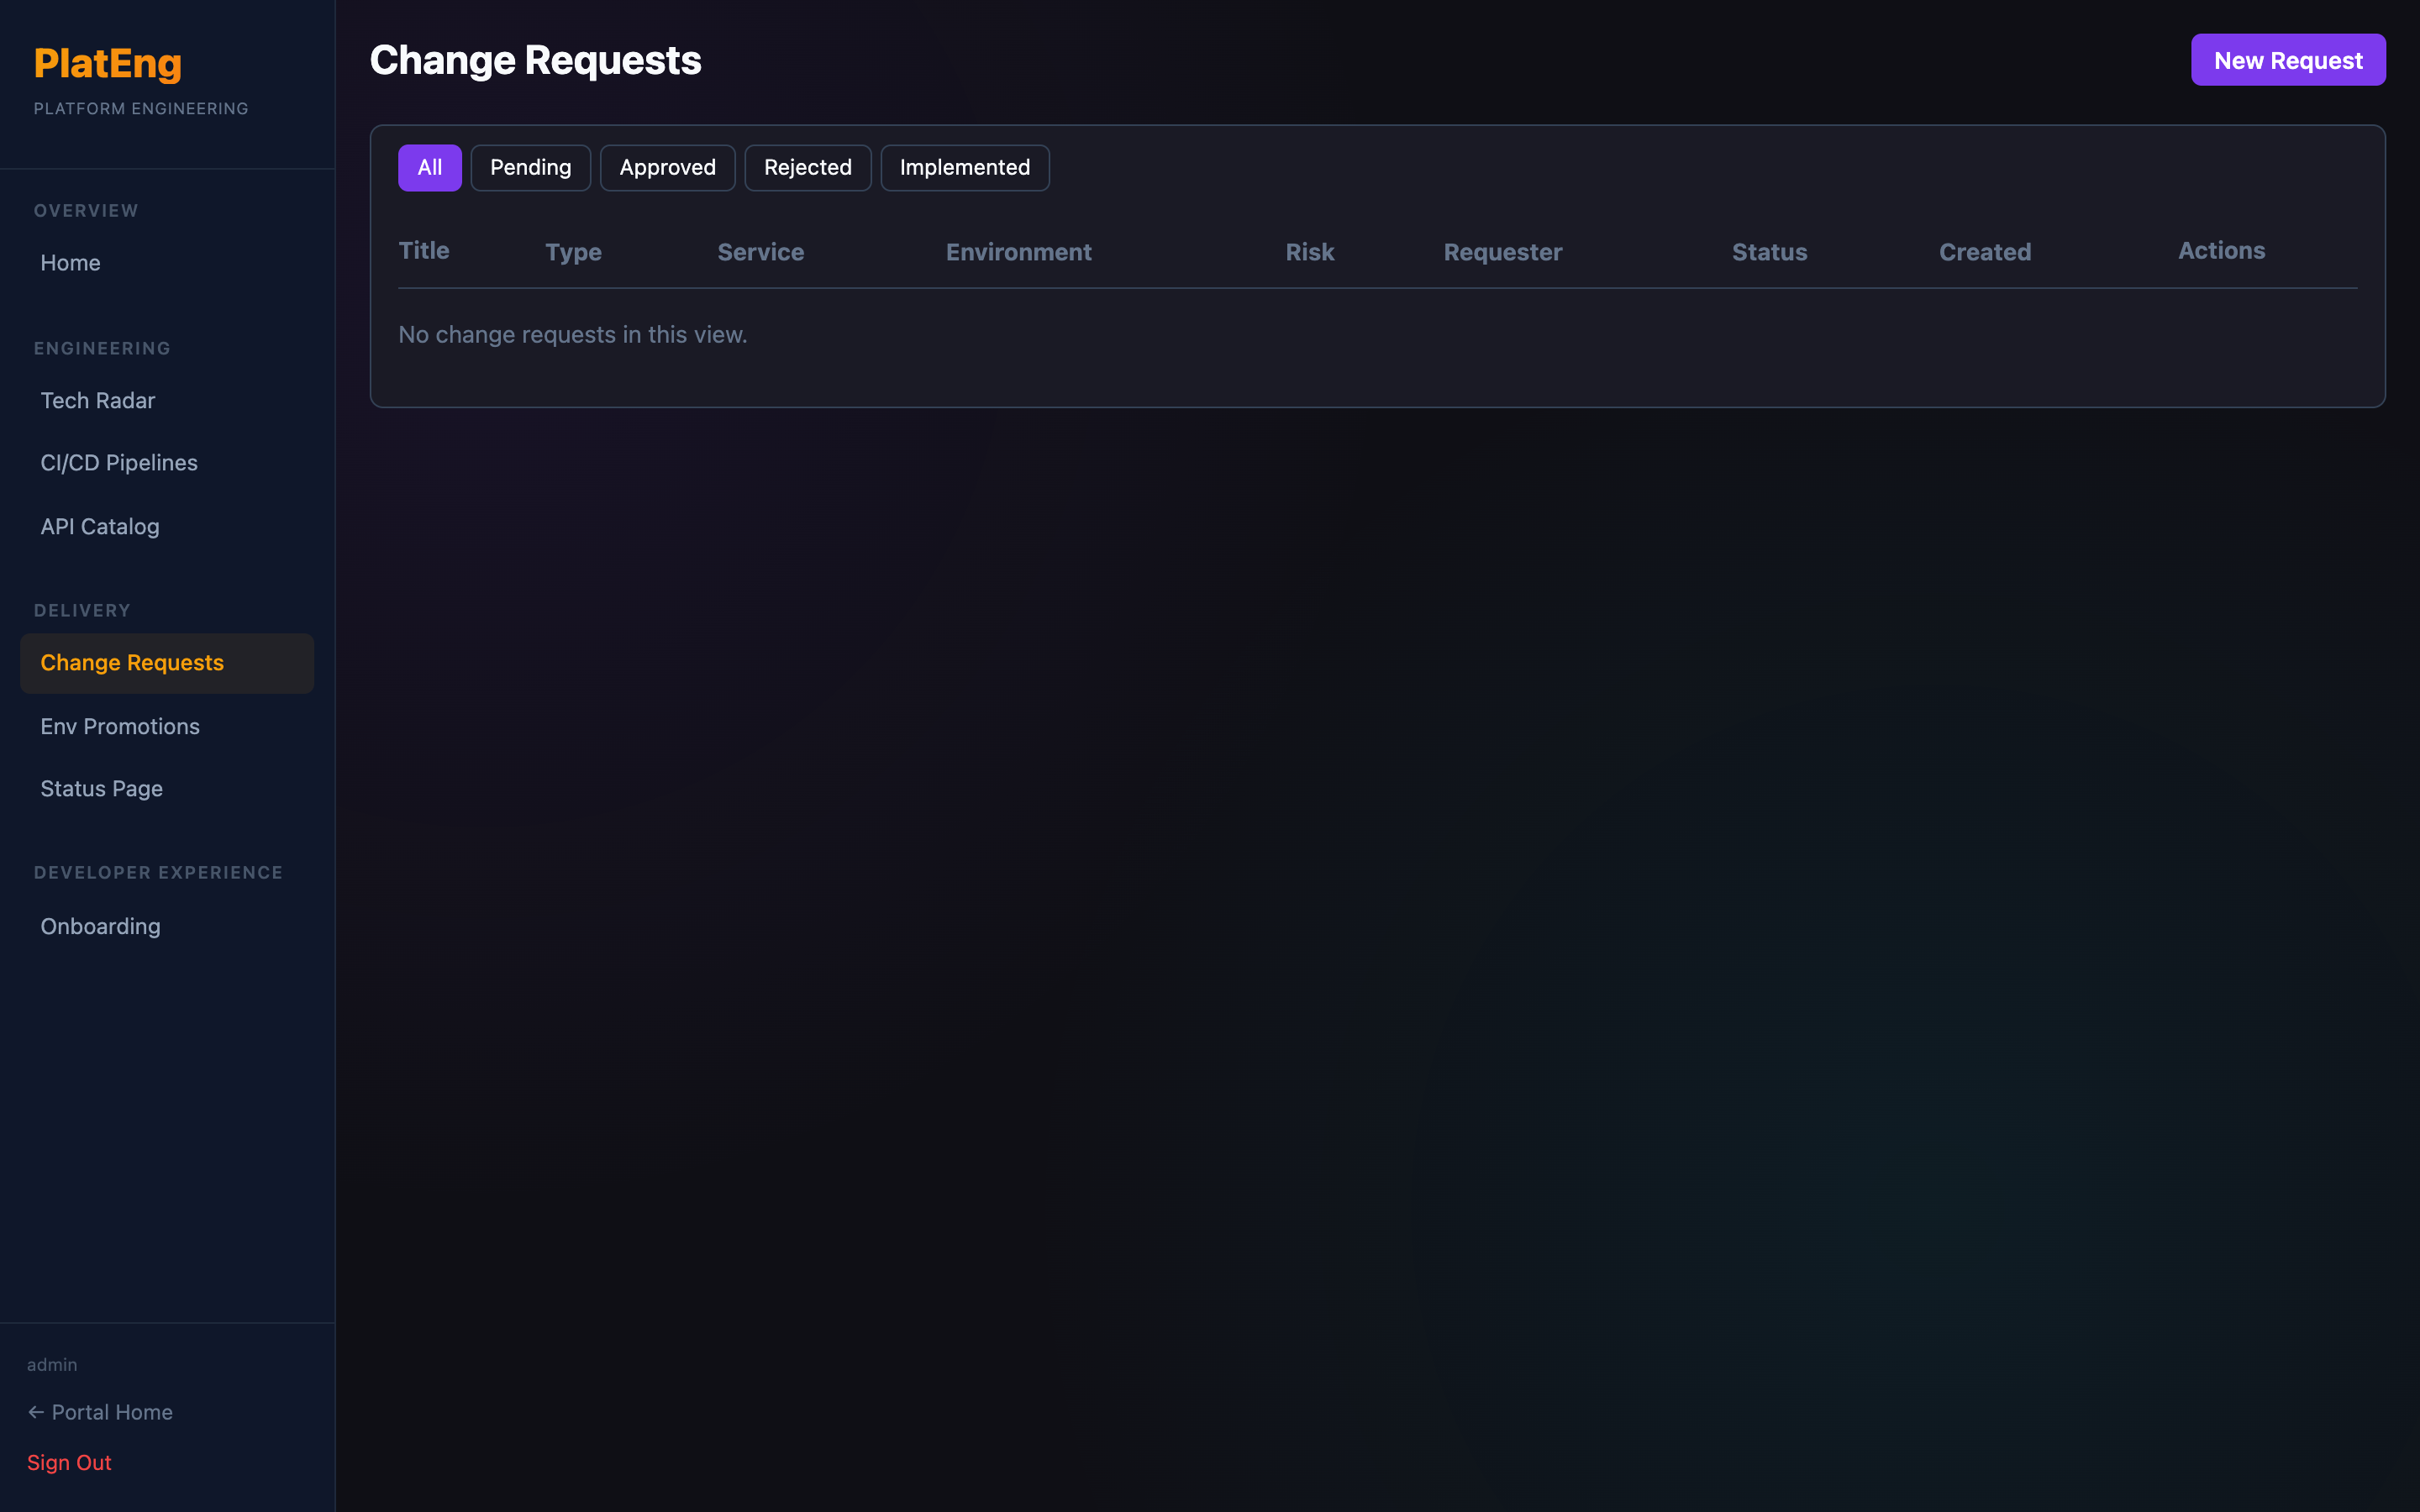Click the New Request button
Screen dimensions: 2420x1512
[2288, 59]
